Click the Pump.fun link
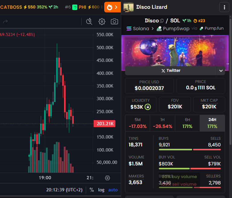 (211, 28)
